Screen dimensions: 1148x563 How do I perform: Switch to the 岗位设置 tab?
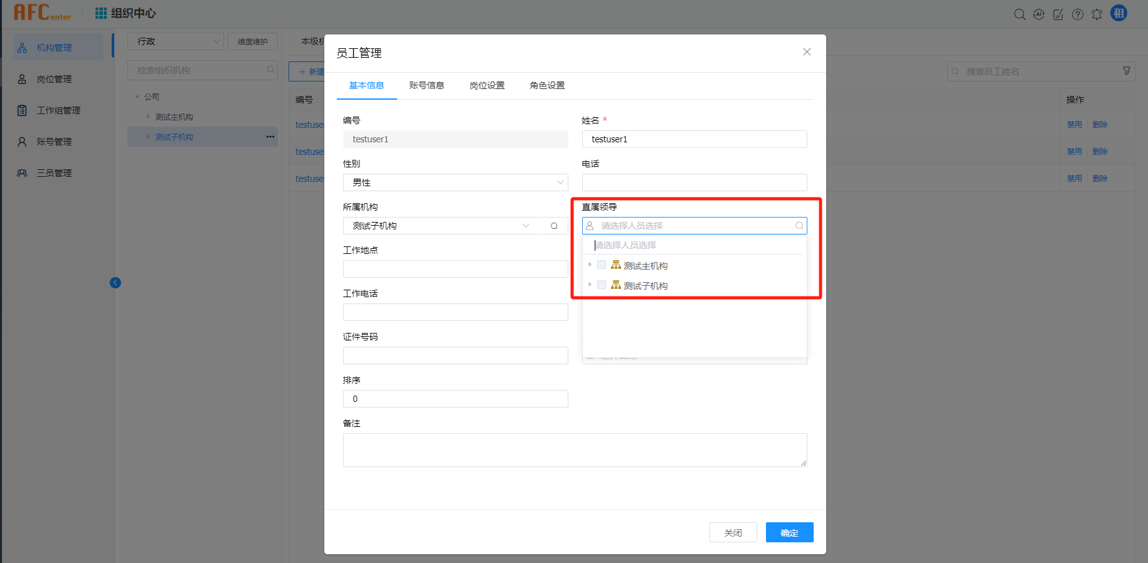(x=487, y=85)
